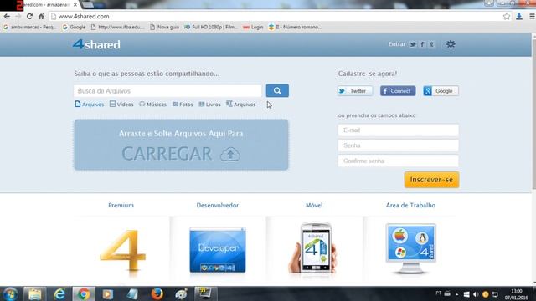Focus the Busca de Arquivos search field
This screenshot has height=301, width=536.
click(x=167, y=91)
